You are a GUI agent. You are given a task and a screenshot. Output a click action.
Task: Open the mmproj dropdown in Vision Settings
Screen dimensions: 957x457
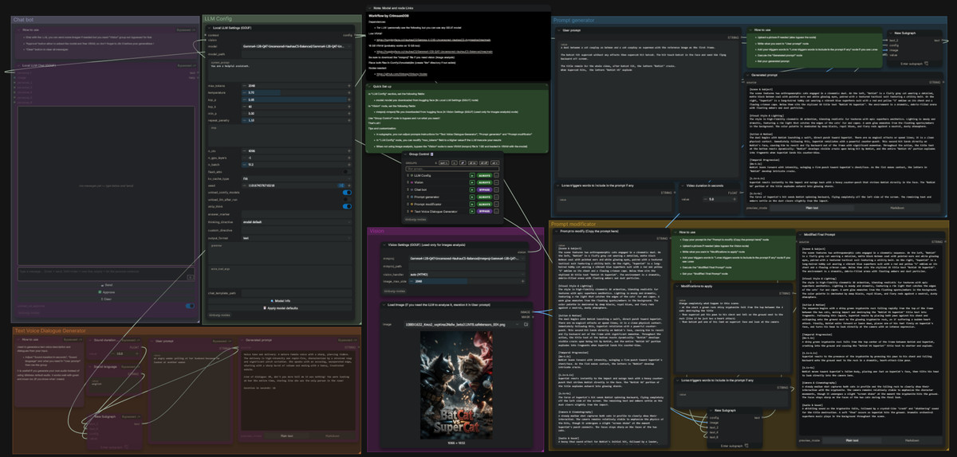pyautogui.click(x=467, y=258)
